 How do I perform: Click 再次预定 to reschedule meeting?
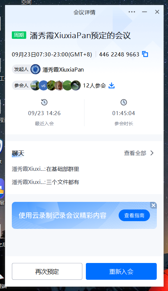(47, 271)
